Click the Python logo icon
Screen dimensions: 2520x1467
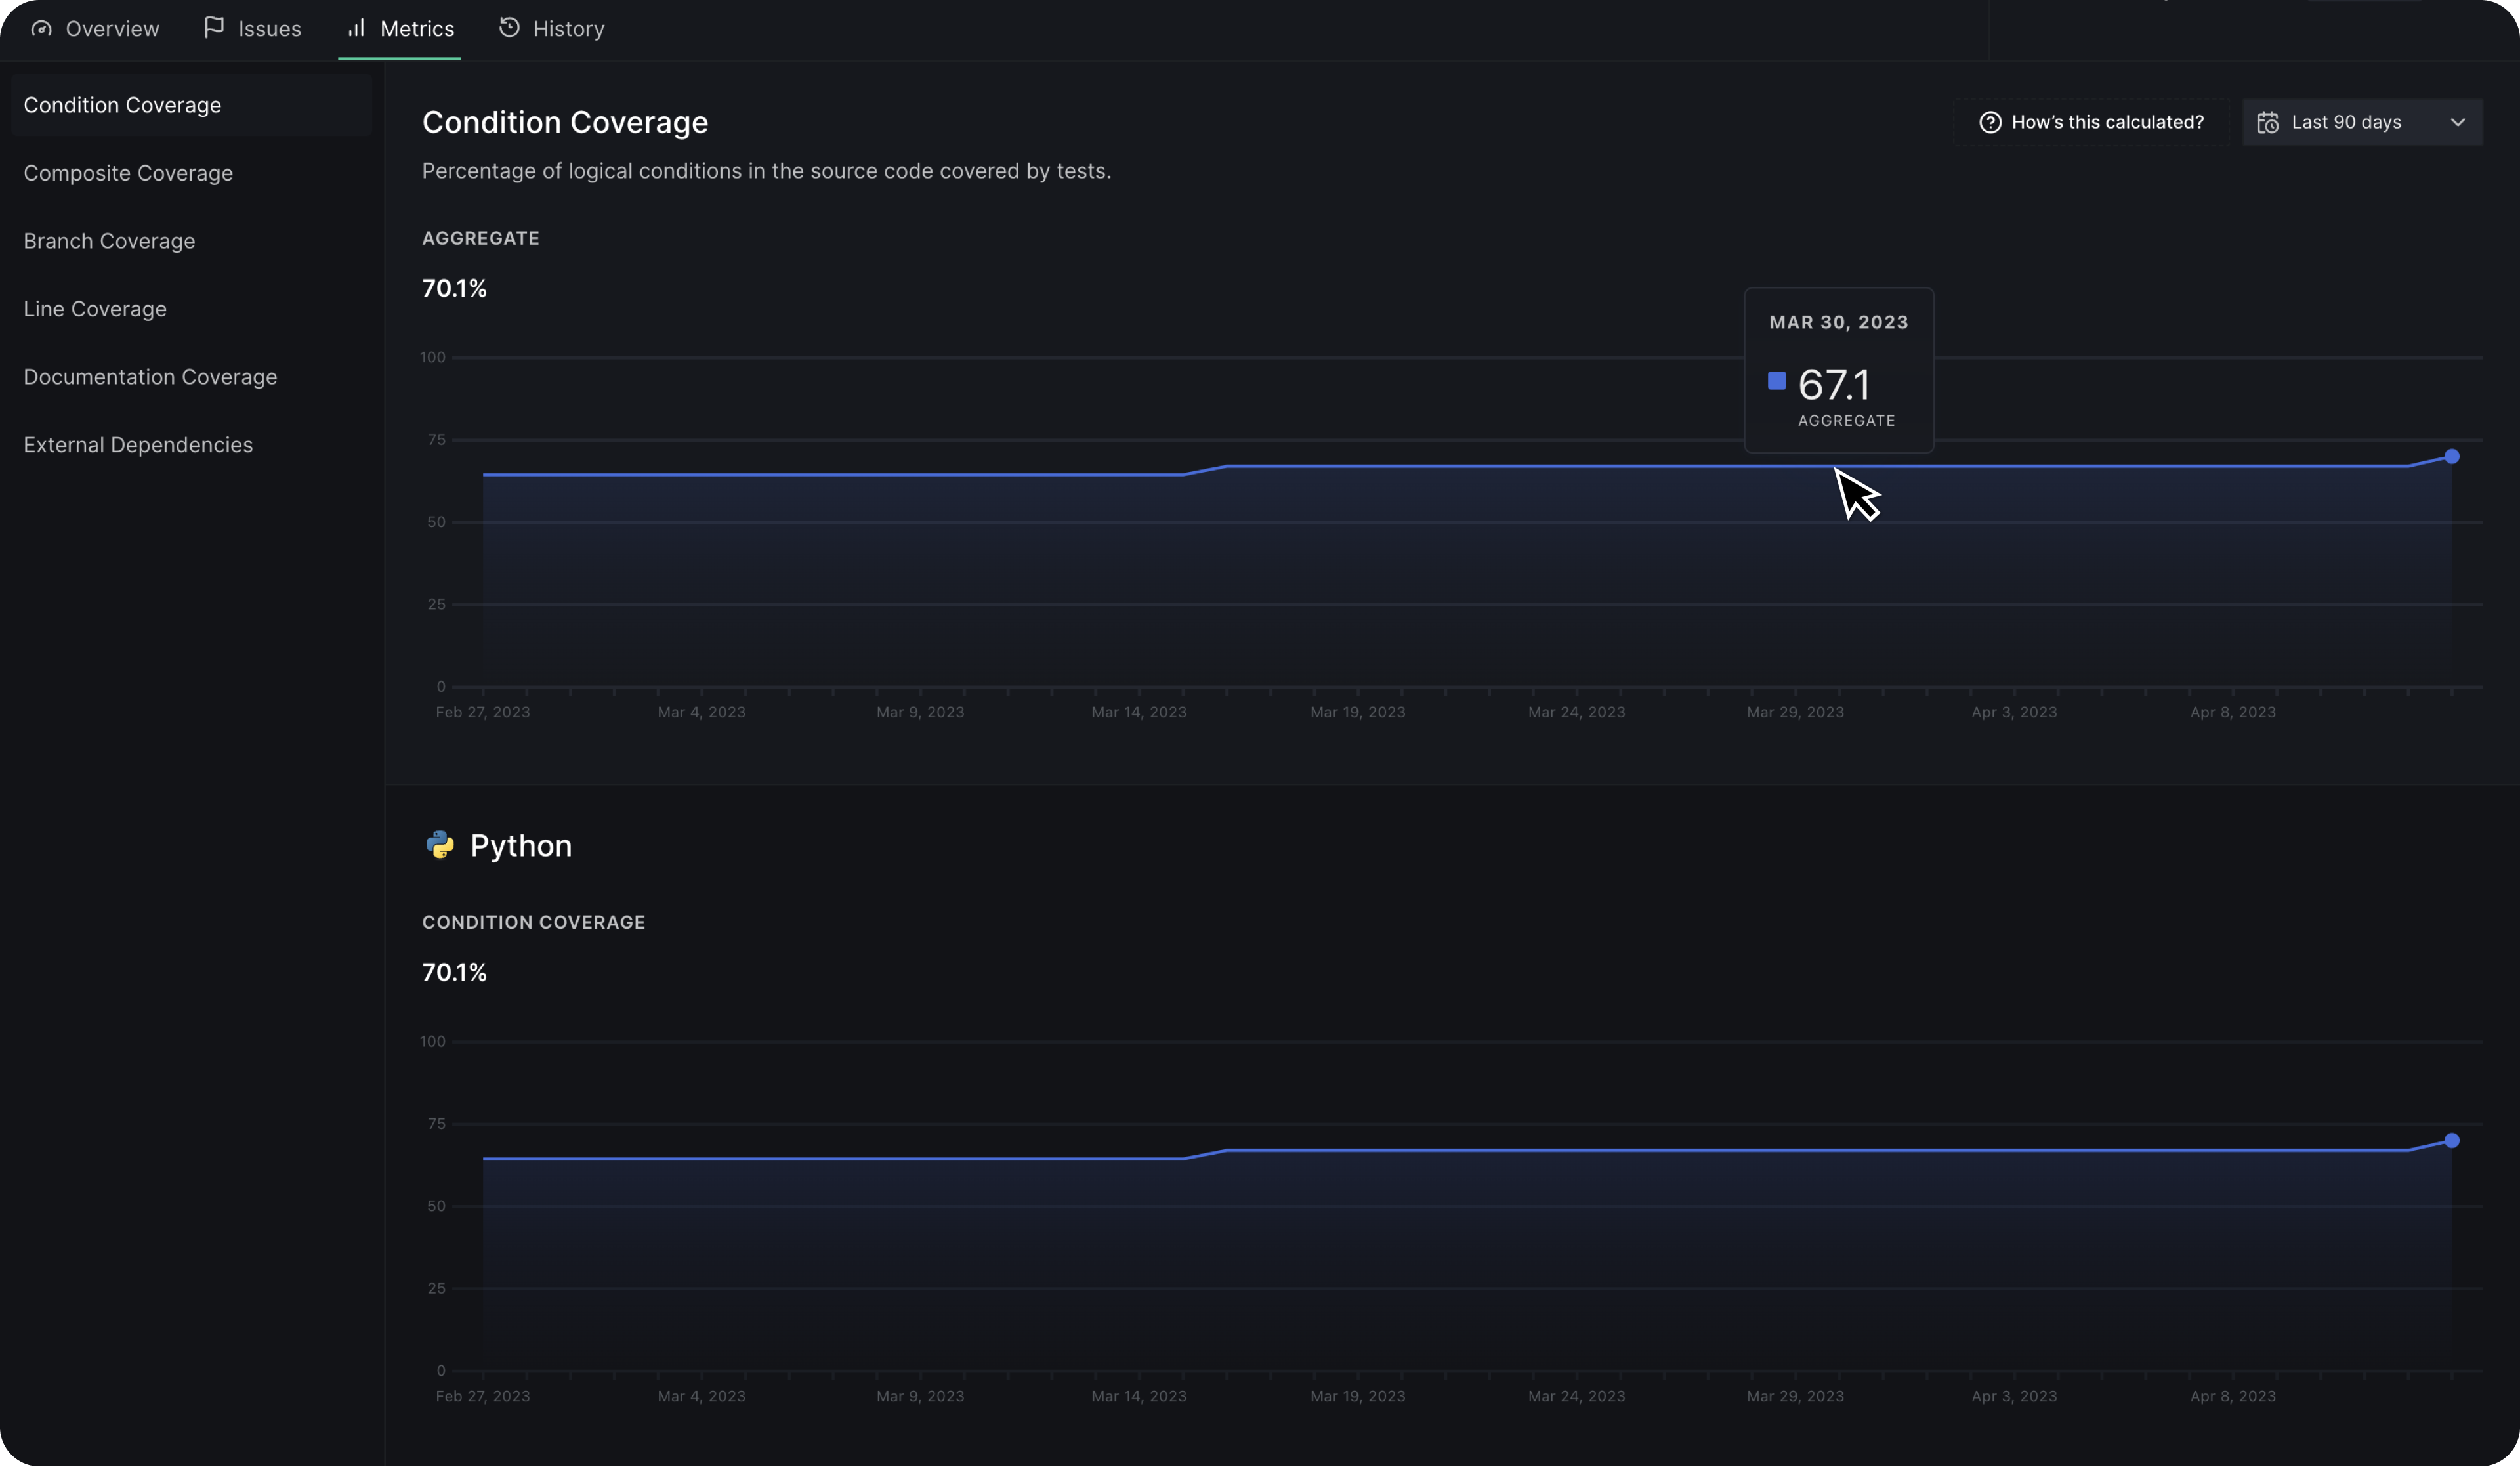click(x=440, y=845)
